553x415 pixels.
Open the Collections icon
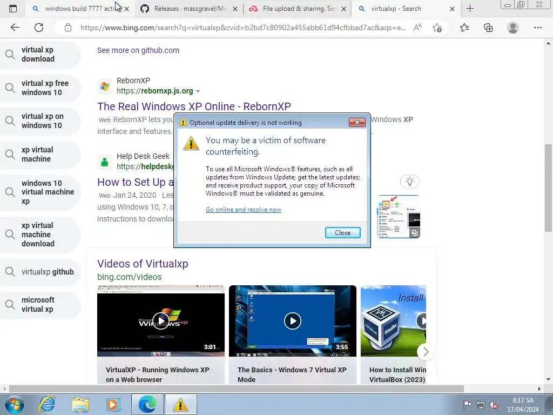[x=488, y=28]
